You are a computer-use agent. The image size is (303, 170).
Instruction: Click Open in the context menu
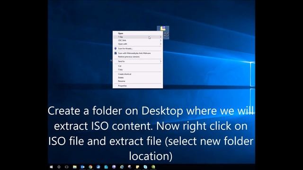(138, 34)
